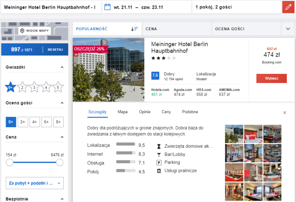This screenshot has width=296, height=202.
Task: Select the 3-star rating filter
Action: point(34,88)
